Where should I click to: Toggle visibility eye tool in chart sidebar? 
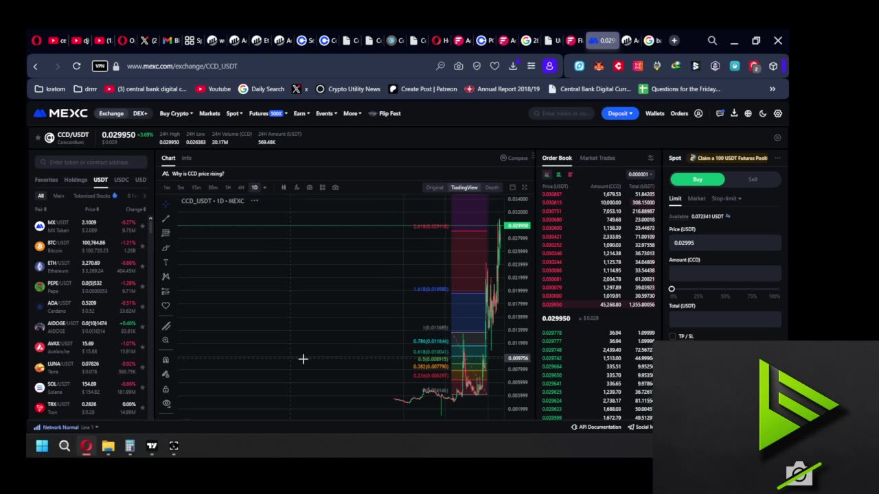[x=165, y=403]
